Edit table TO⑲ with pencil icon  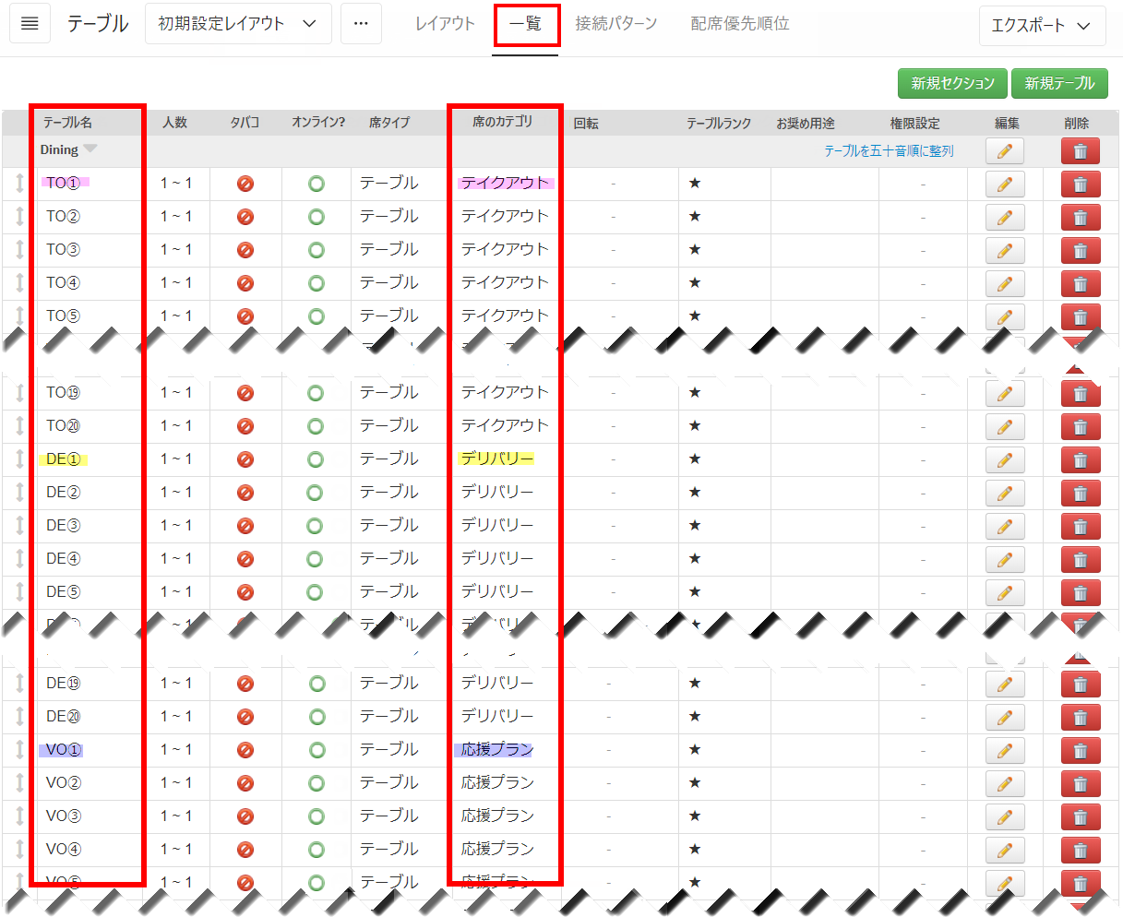pos(1005,394)
